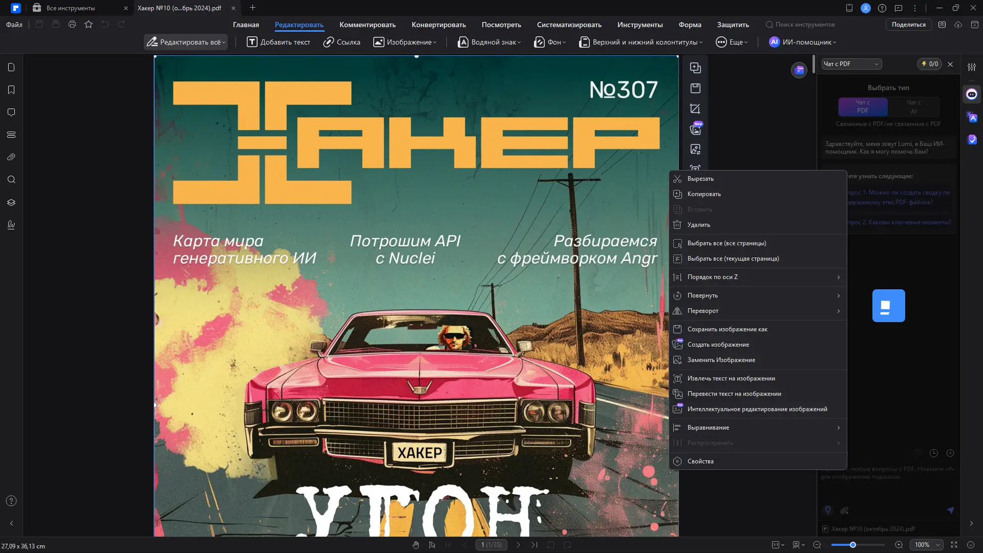983x553 pixels.
Task: Choose Сохранить изображение как from context menu
Action: tap(727, 329)
